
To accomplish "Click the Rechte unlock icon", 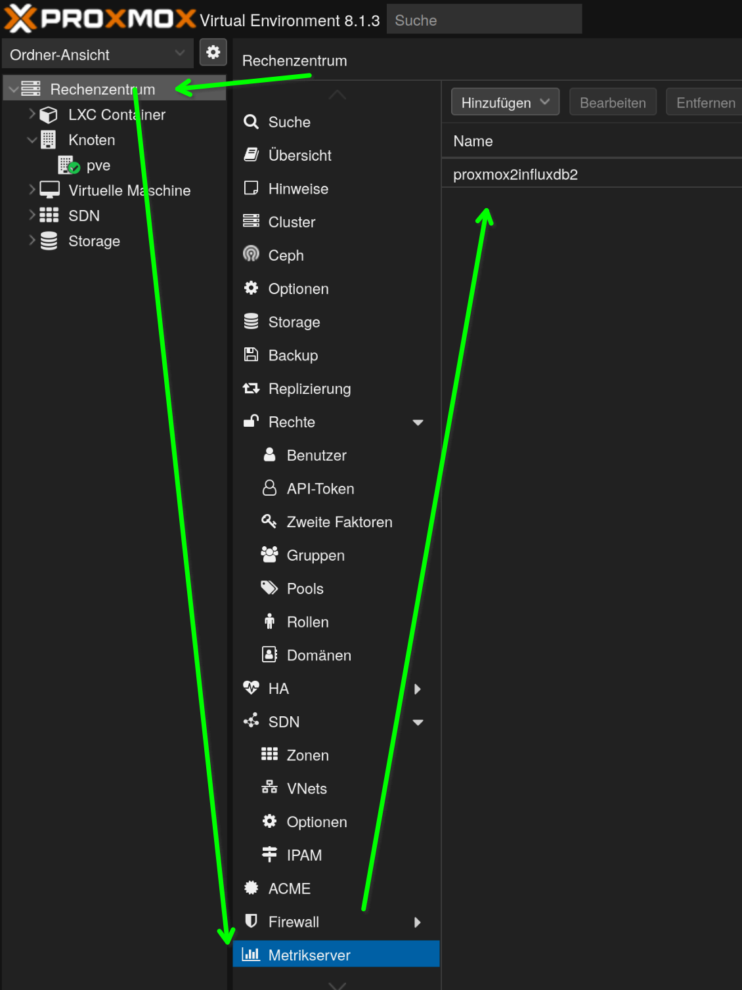I will pyautogui.click(x=251, y=421).
